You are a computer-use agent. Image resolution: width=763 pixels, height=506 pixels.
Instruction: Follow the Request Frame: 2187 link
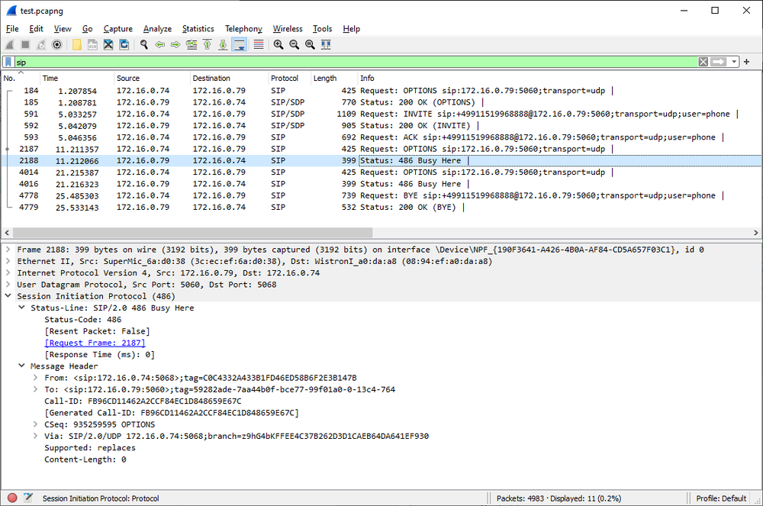[95, 343]
